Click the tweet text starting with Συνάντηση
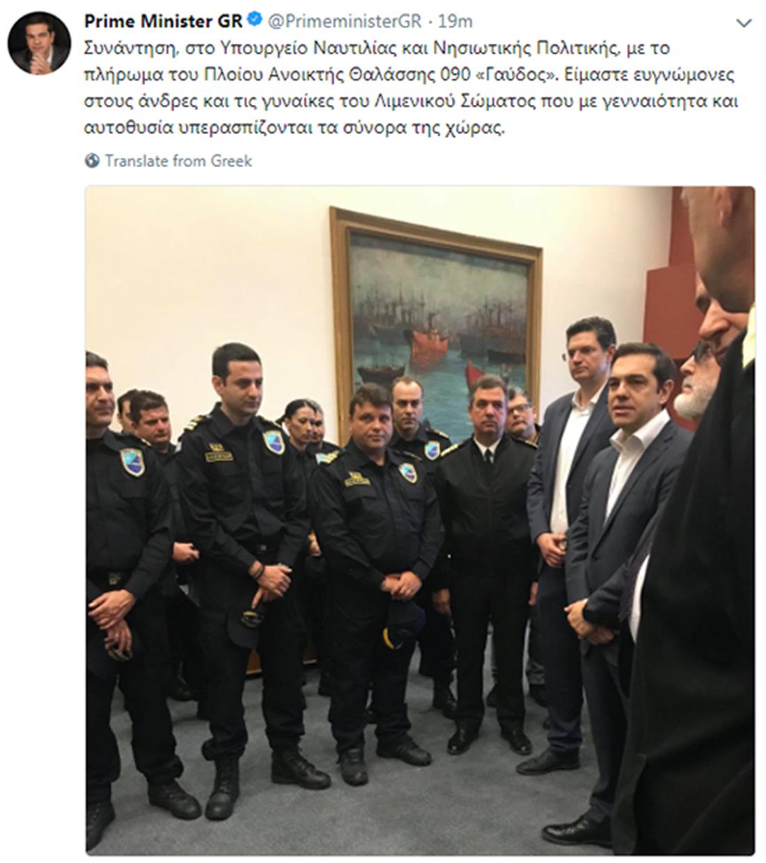This screenshot has width=766, height=863. pos(411,88)
